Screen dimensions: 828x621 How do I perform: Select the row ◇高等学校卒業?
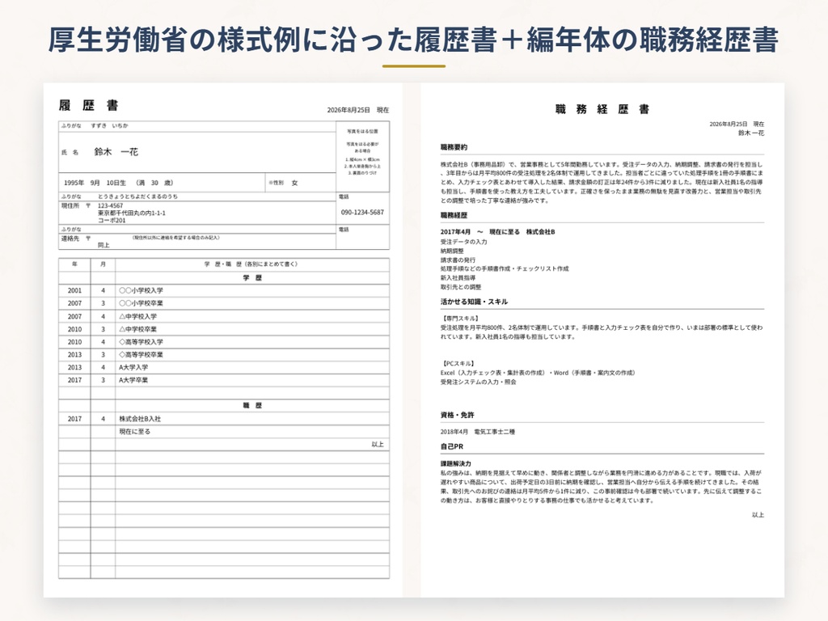pyautogui.click(x=224, y=354)
